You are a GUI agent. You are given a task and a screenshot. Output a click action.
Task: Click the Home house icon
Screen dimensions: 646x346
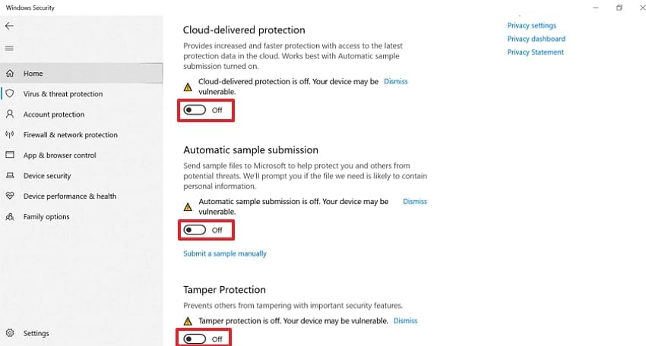(x=10, y=74)
